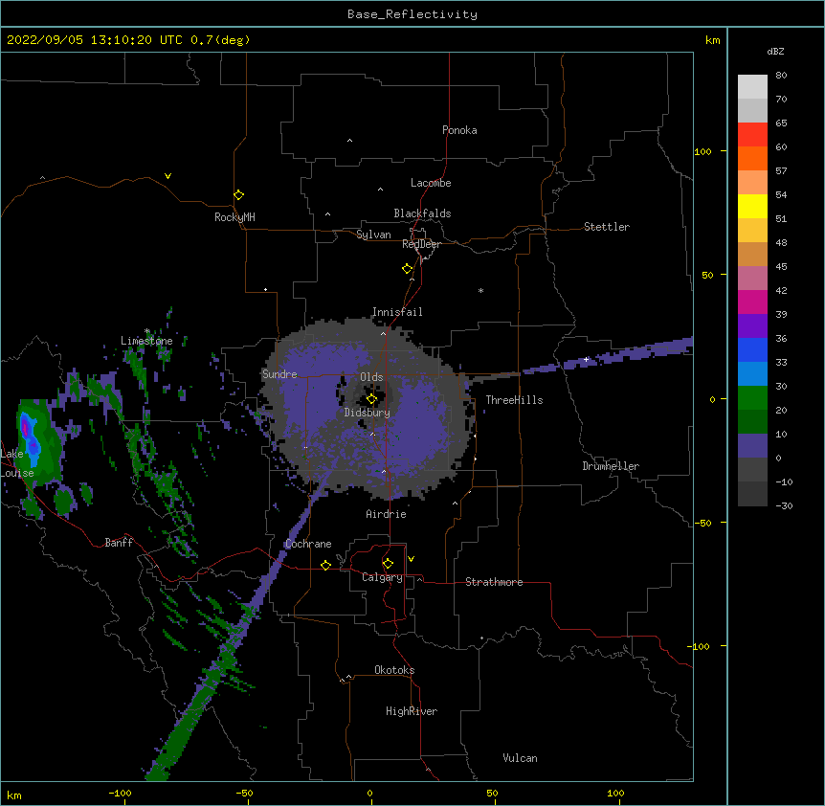Click the yellow diamond marker west of Calgary
This screenshot has height=806, width=825.
click(325, 565)
